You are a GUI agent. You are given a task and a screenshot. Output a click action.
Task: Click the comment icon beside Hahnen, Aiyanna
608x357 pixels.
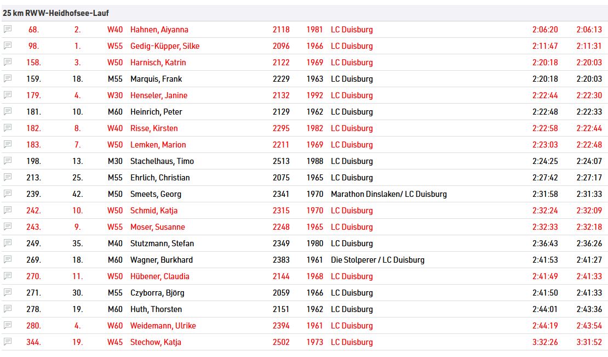coord(8,29)
